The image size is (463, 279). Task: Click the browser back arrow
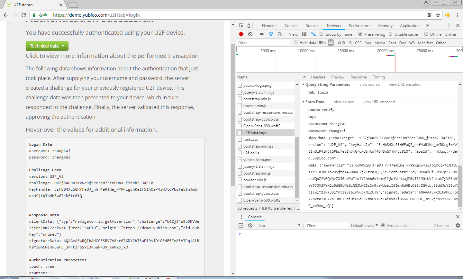pyautogui.click(x=6, y=15)
